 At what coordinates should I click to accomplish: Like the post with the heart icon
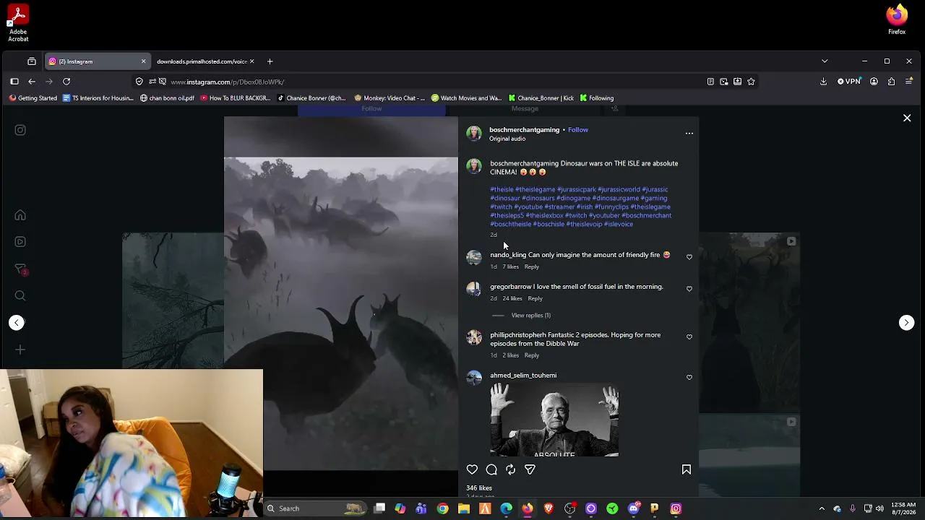(472, 469)
